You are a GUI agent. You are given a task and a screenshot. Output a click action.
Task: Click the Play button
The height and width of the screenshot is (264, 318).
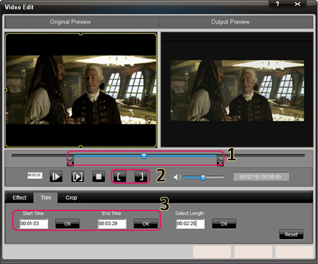point(56,177)
